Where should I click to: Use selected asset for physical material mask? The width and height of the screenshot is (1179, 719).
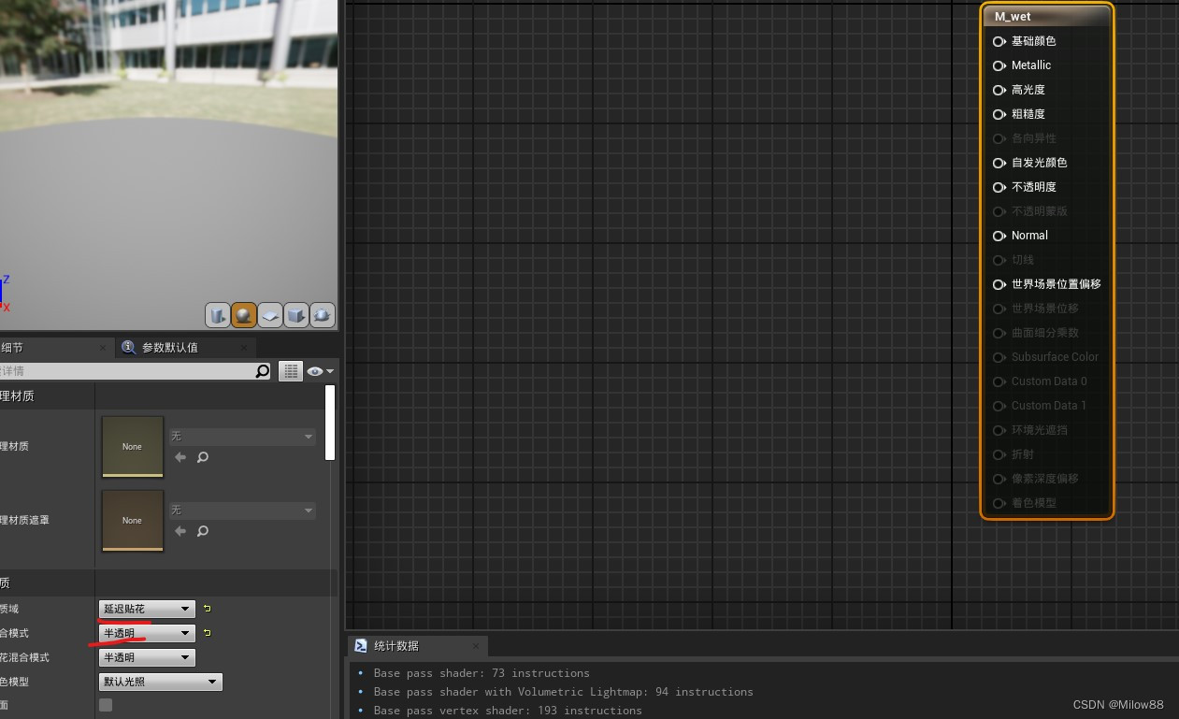pos(180,531)
